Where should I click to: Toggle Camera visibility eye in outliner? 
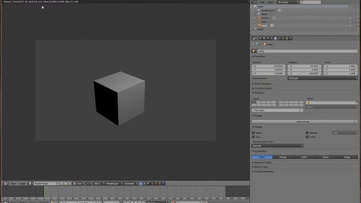click(350, 18)
